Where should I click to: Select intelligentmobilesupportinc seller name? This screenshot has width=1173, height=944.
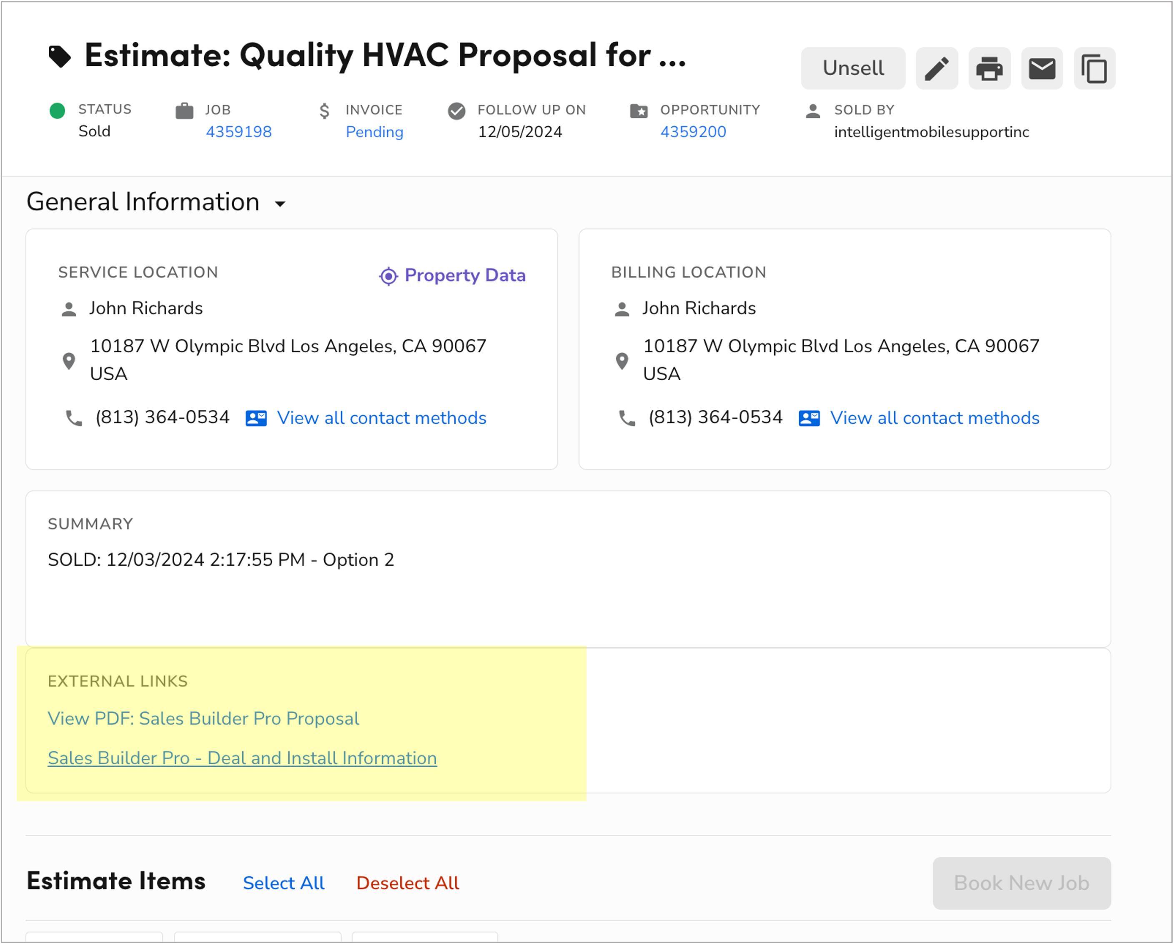click(x=931, y=132)
